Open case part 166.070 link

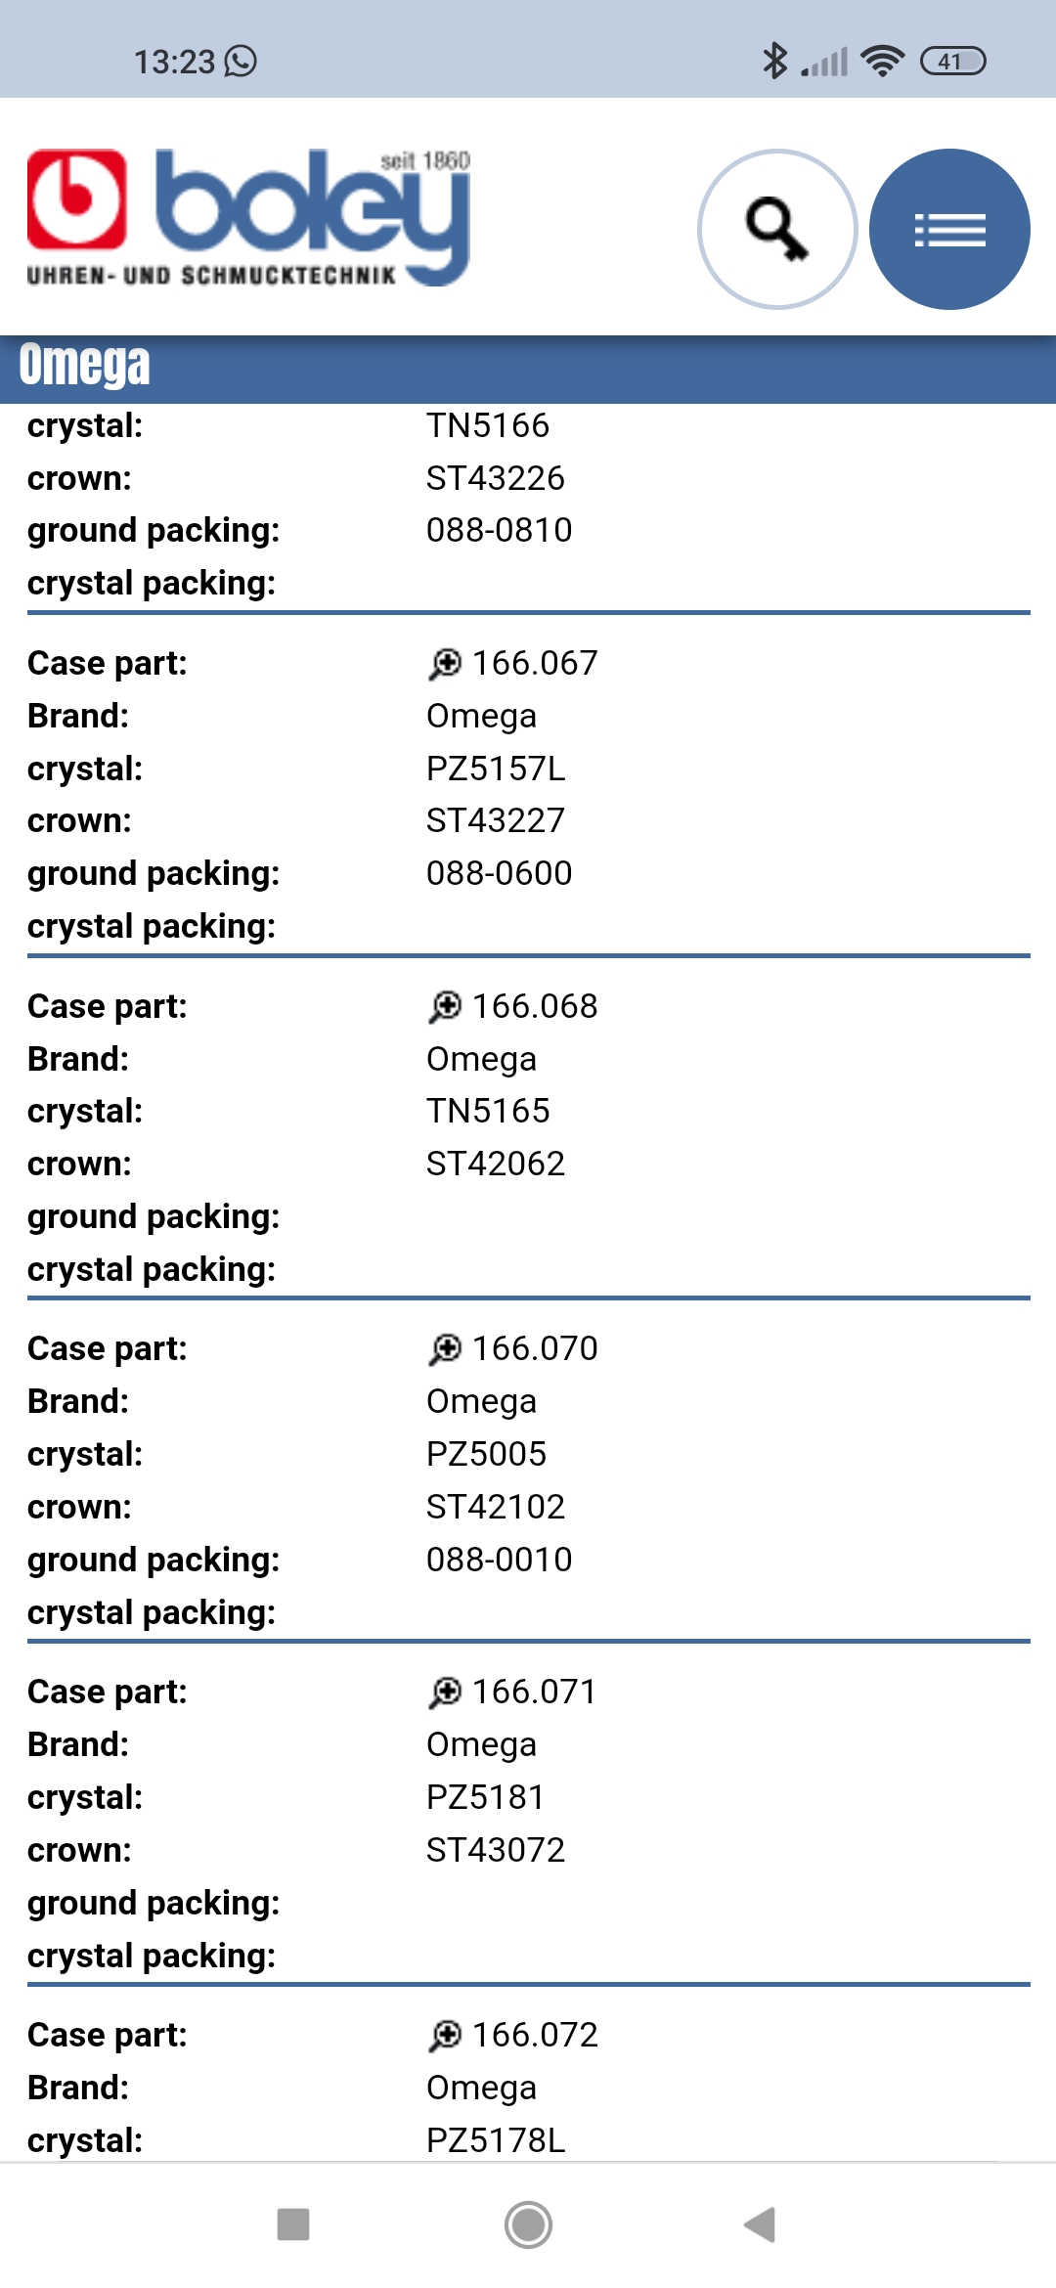click(535, 1349)
